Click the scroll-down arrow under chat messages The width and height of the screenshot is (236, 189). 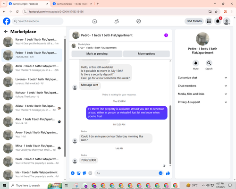pyautogui.click(x=170, y=166)
